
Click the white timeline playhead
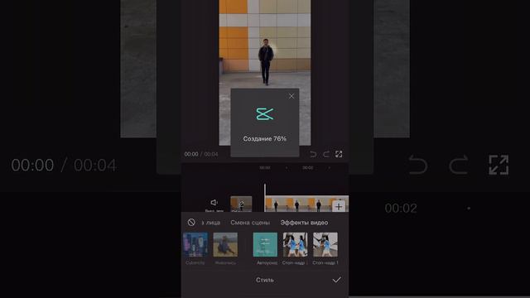[x=265, y=199]
